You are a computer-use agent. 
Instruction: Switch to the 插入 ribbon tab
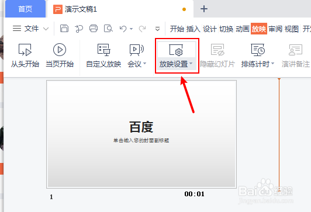pos(193,29)
